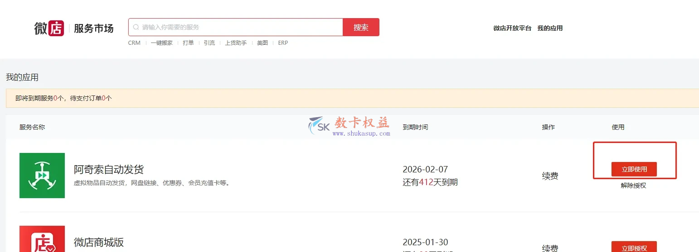Open 微店开放平台 in the header
The width and height of the screenshot is (699, 252).
[x=512, y=28]
